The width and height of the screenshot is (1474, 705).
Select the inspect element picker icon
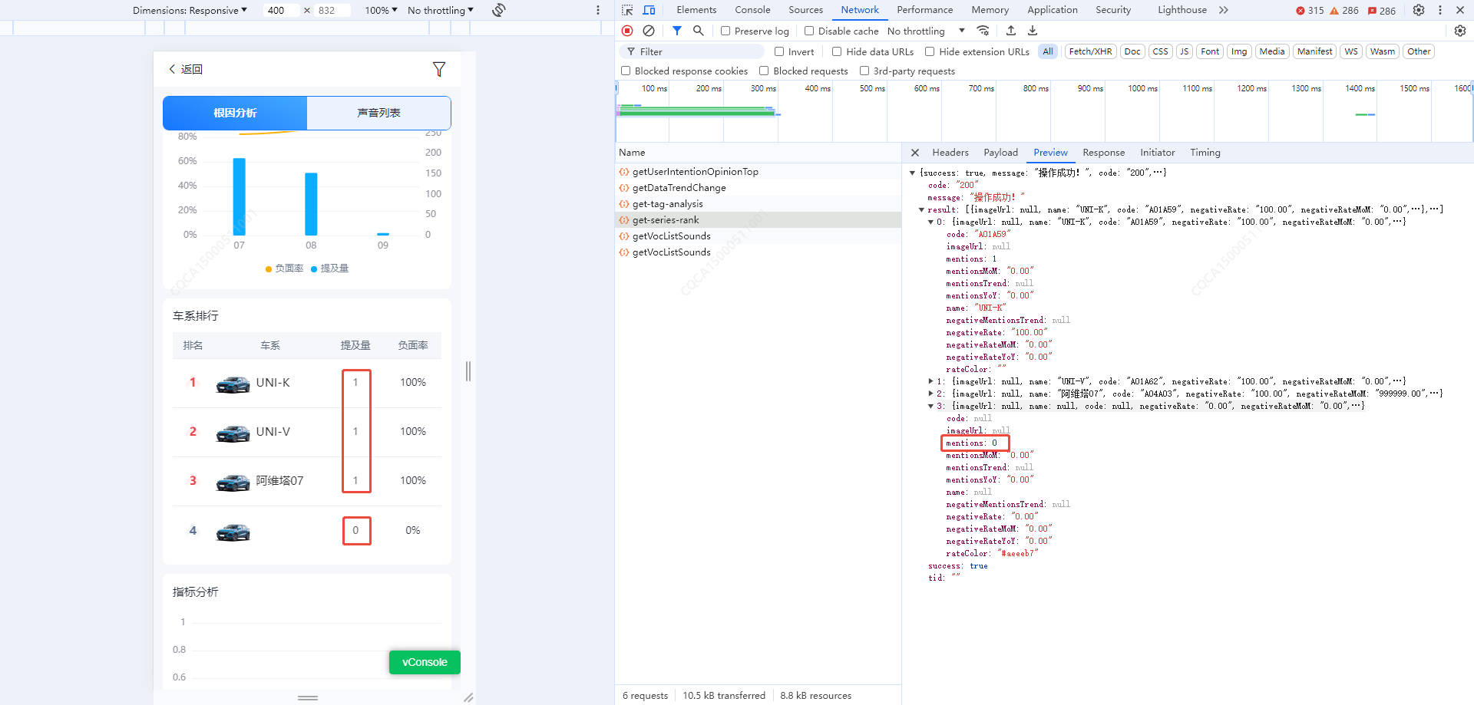(x=627, y=10)
